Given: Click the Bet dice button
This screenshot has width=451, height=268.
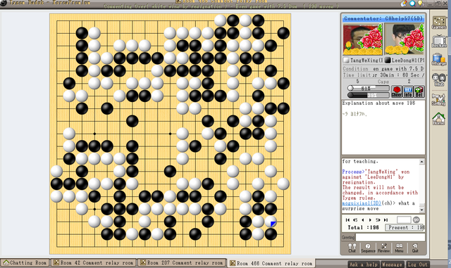Looking at the screenshot, I should pyautogui.click(x=419, y=91).
